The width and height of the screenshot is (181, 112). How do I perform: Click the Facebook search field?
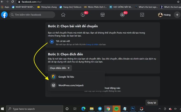point(32,15)
